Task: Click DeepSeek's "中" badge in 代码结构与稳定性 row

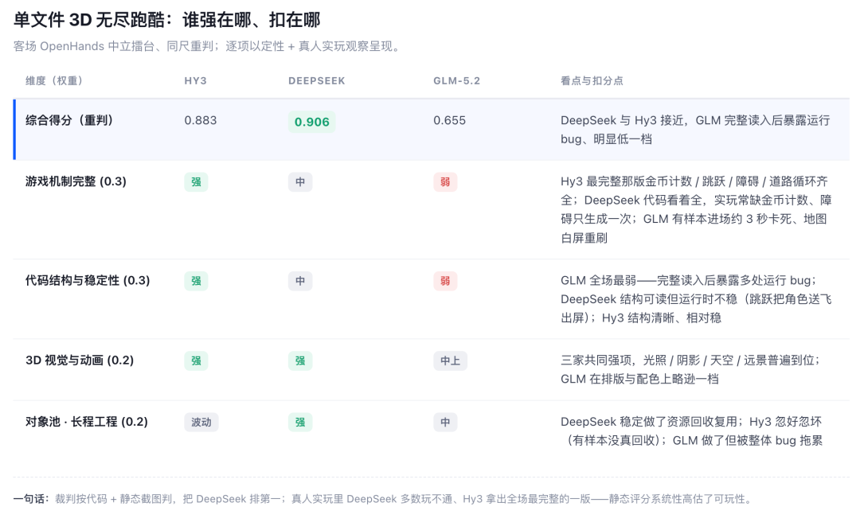Action: point(300,281)
